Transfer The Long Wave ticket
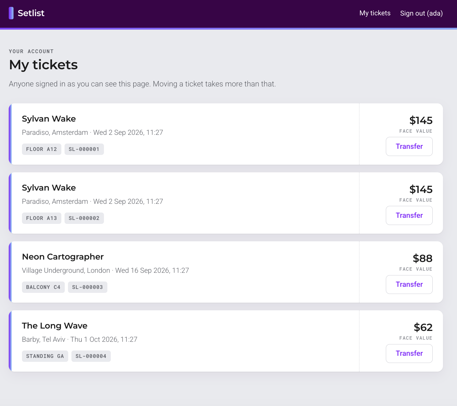Viewport: 457px width, 406px height. pyautogui.click(x=409, y=353)
